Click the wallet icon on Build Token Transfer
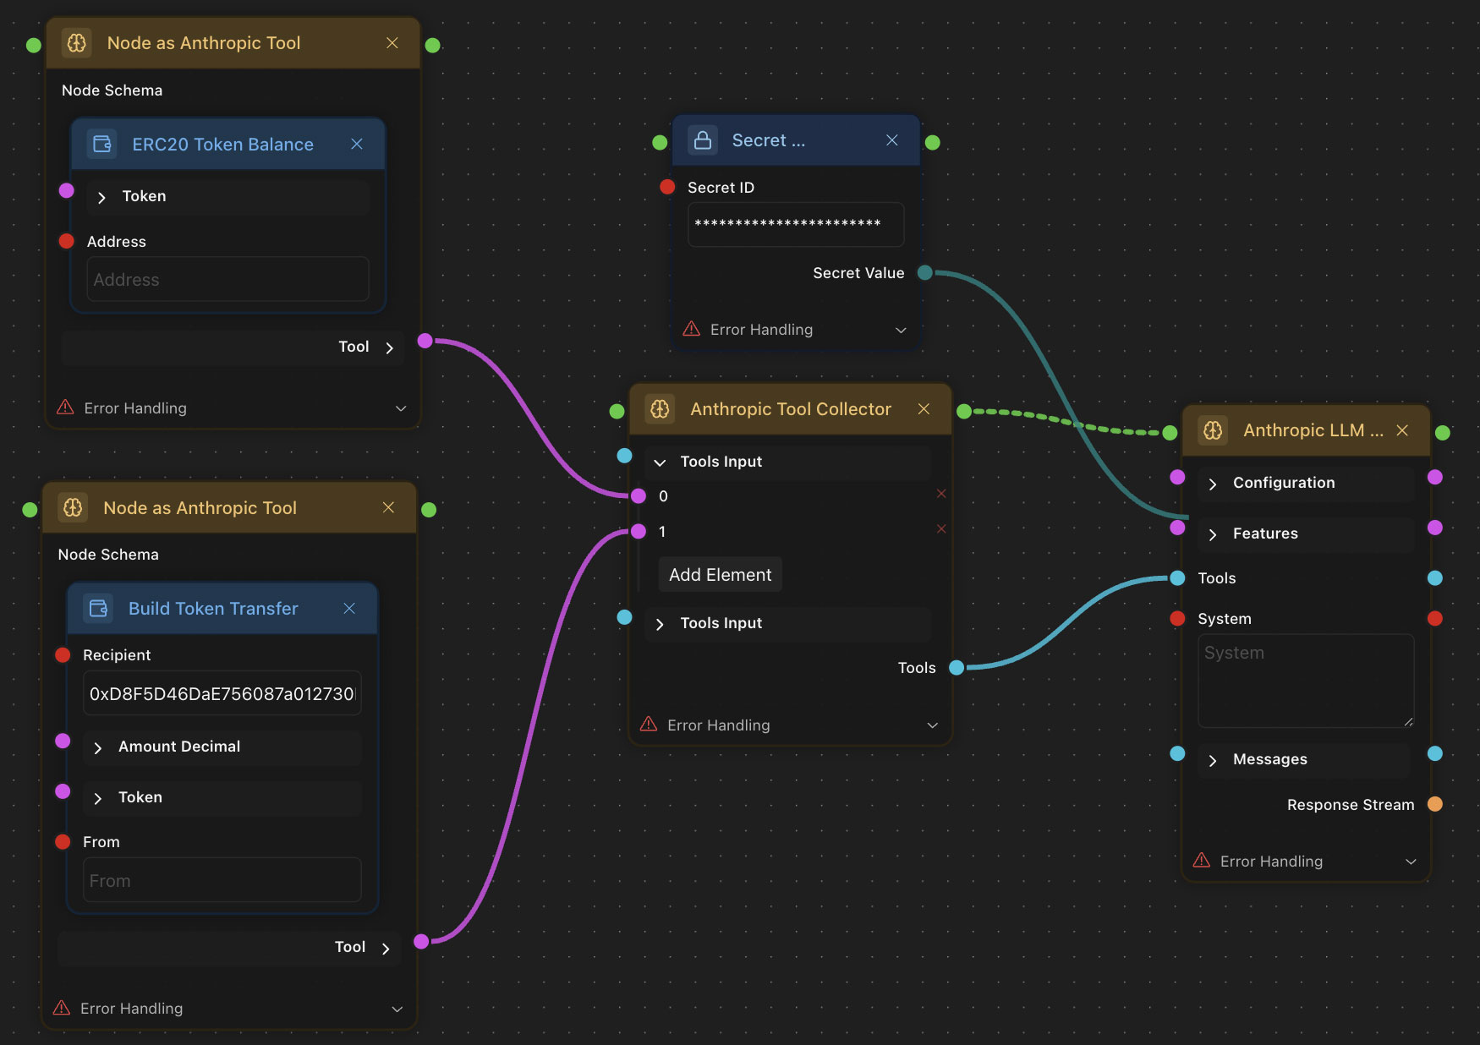This screenshot has height=1045, width=1480. pyautogui.click(x=99, y=608)
